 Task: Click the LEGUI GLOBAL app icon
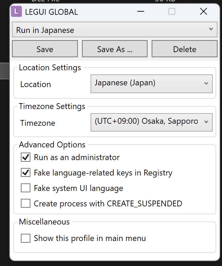tap(16, 12)
